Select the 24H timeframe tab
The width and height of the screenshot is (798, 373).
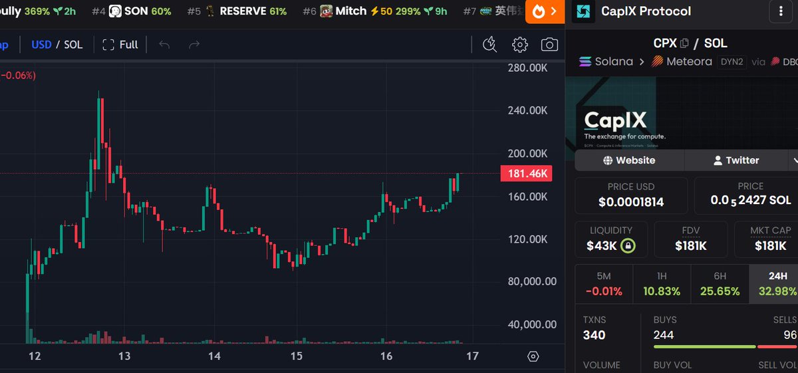pos(774,284)
